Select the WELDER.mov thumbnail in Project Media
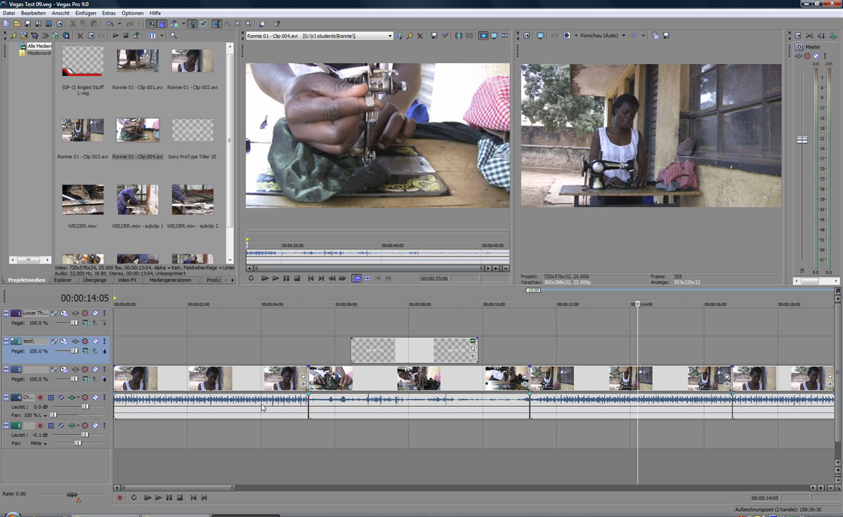 click(83, 199)
